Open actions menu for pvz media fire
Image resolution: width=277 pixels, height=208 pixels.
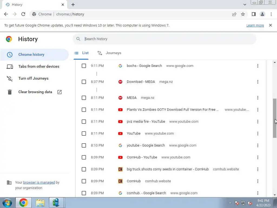[258, 122]
